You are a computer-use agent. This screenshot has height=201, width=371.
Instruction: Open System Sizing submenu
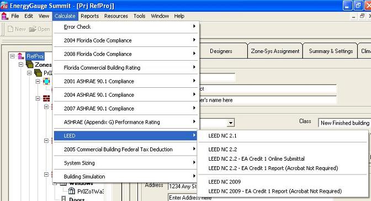pos(126,163)
